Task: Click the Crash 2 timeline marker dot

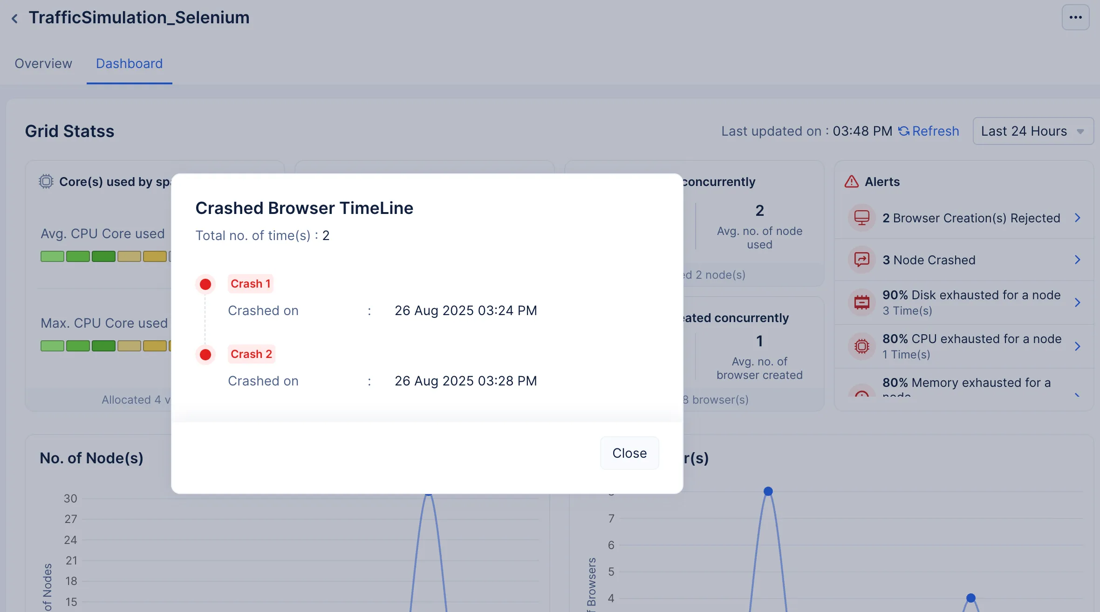Action: click(x=205, y=354)
